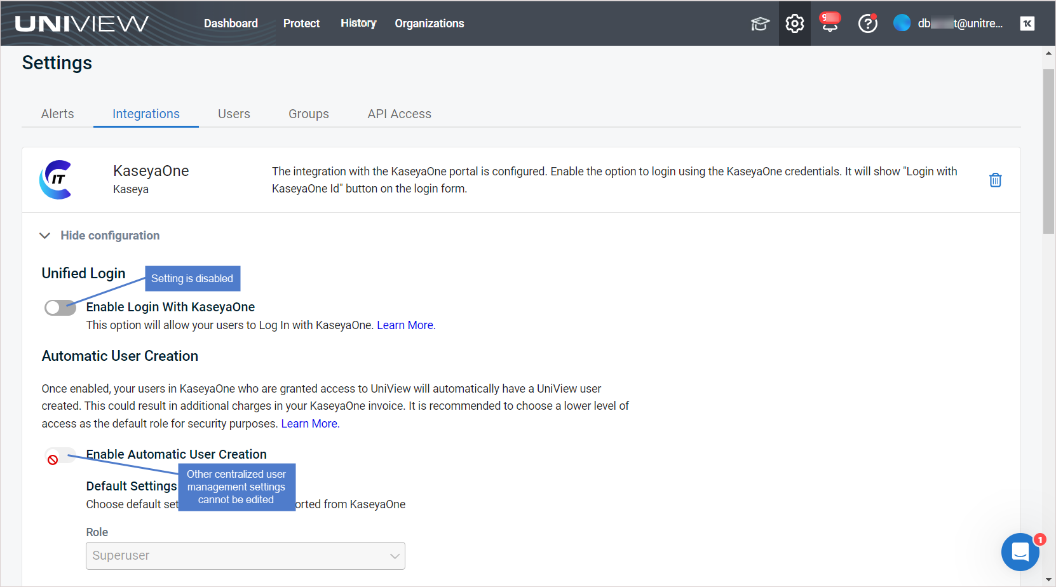
Task: Open the chat support bubble
Action: tap(1020, 552)
